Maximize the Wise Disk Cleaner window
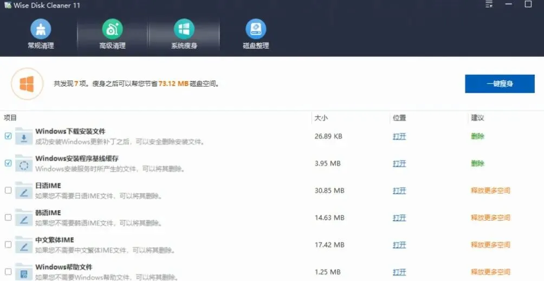The width and height of the screenshot is (544, 281). 528,4
